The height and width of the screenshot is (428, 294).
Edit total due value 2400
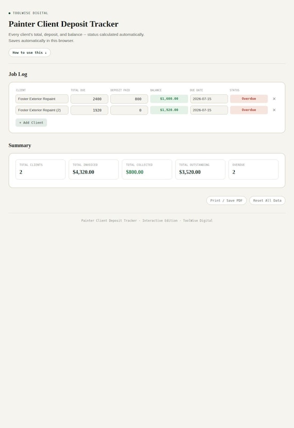pos(89,99)
